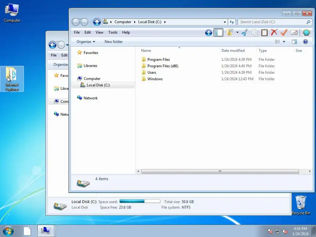Image resolution: width=316 pixels, height=237 pixels.
Task: Select the Windows folder
Action: point(155,79)
